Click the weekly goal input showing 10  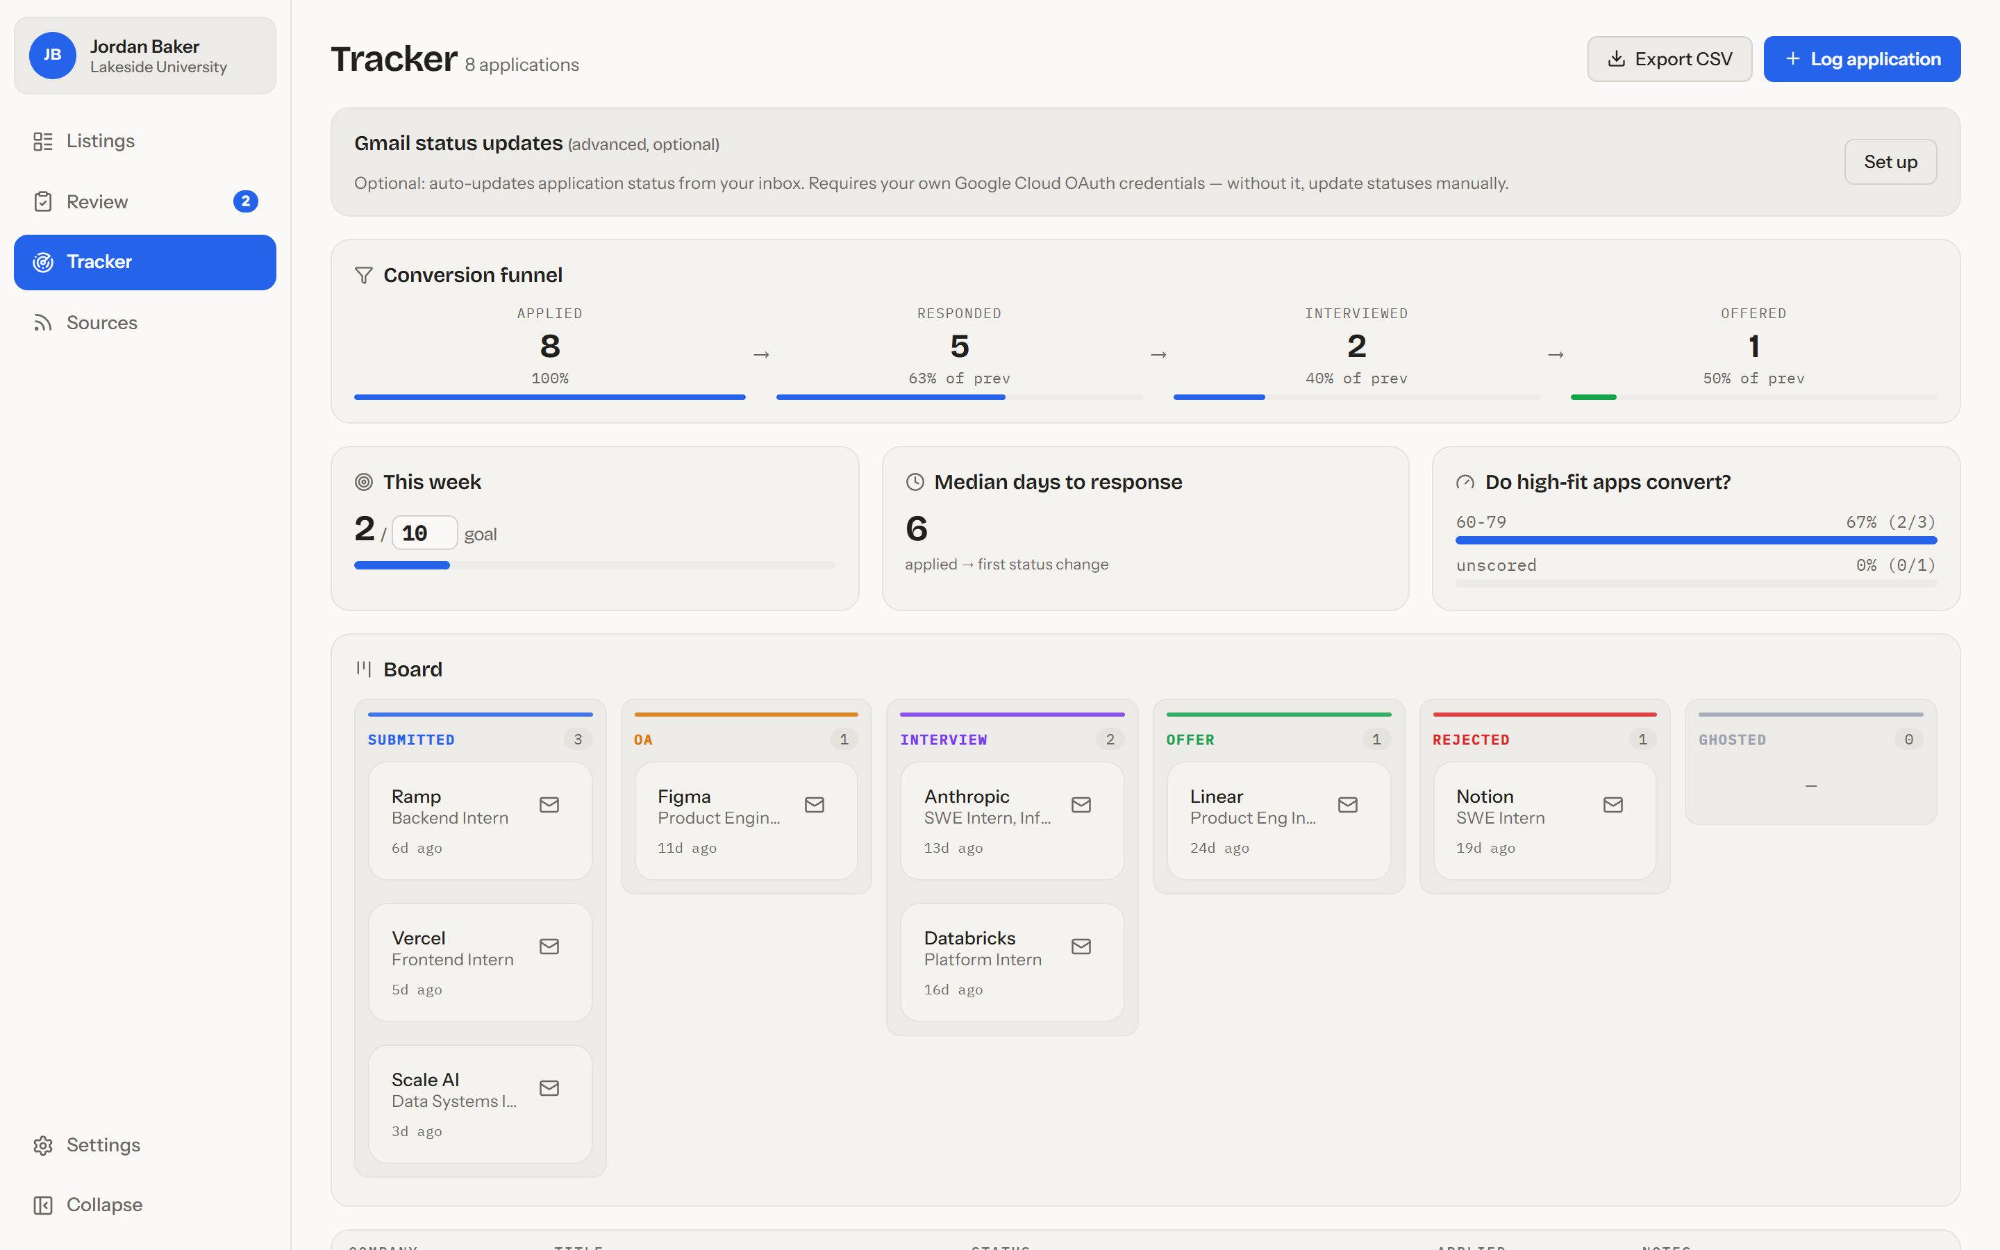(x=424, y=533)
